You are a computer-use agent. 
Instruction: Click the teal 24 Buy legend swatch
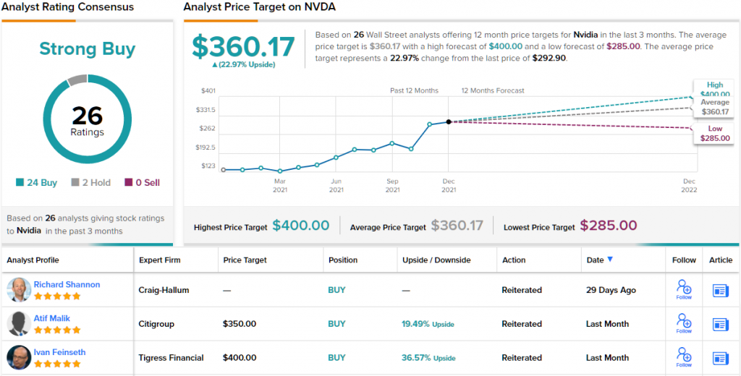[20, 183]
